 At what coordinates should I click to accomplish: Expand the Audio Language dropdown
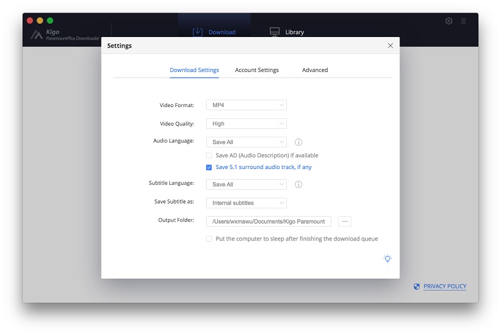click(246, 142)
